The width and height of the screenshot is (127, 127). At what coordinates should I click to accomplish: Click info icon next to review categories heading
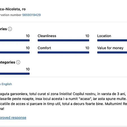tap(10, 29)
